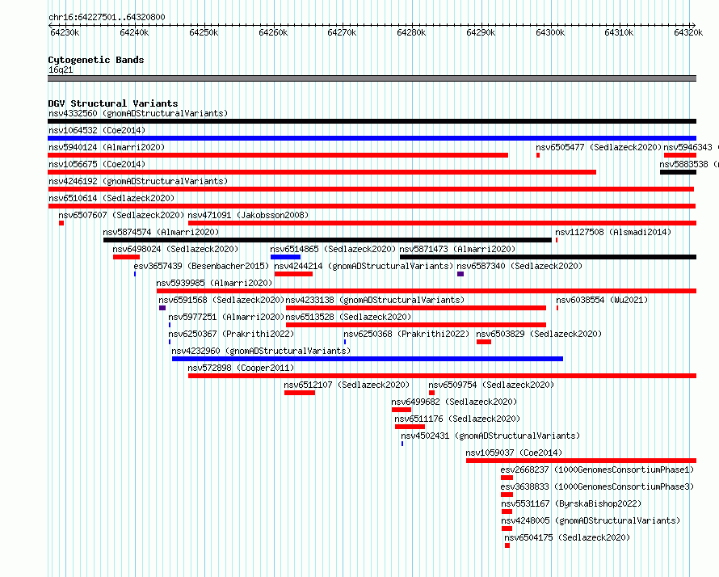This screenshot has height=577, width=719.
Task: Click the blue bar under nsv1064532
Action: (372, 138)
